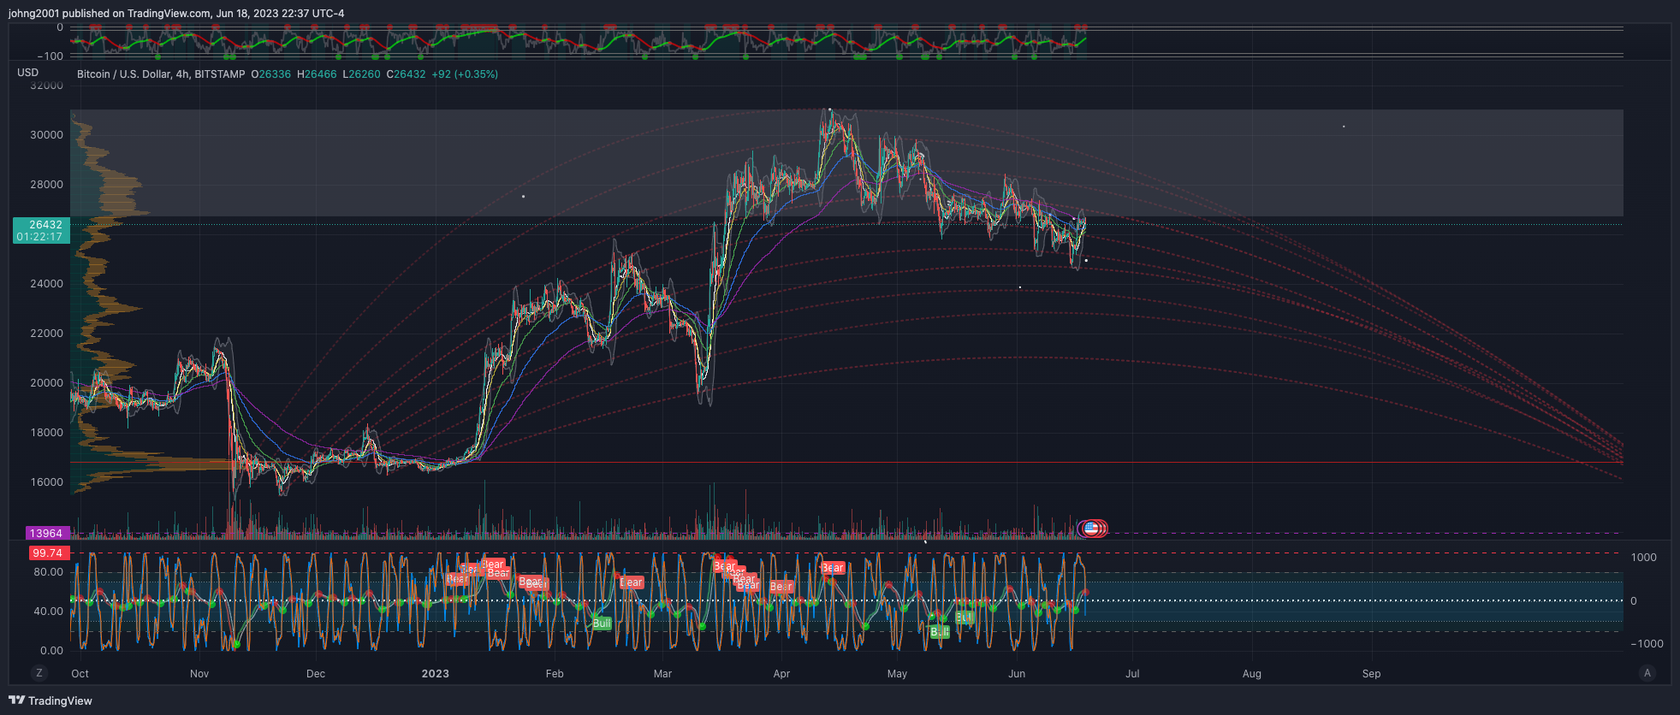Image resolution: width=1680 pixels, height=715 pixels.
Task: Click the TradingView logo
Action: (50, 700)
